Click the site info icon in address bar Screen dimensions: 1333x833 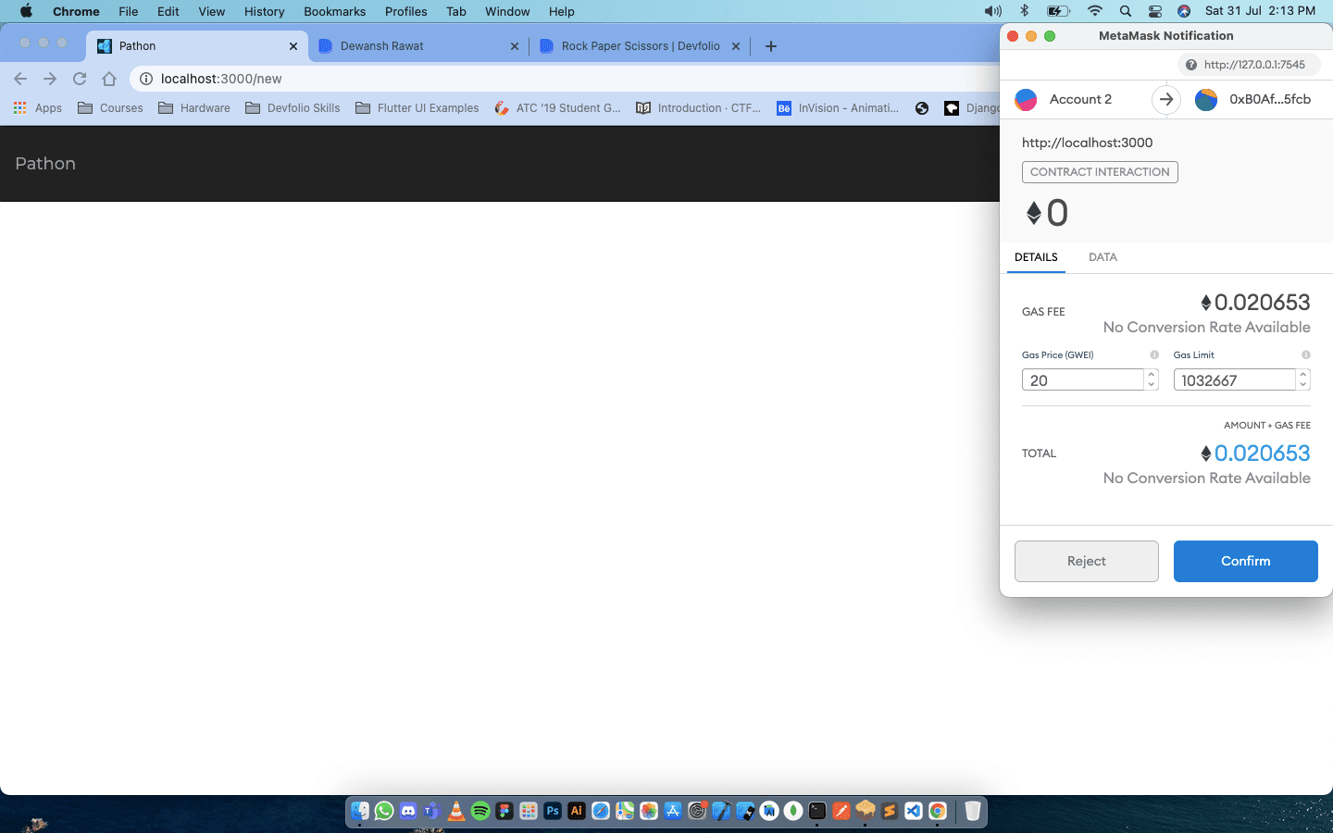click(x=145, y=79)
